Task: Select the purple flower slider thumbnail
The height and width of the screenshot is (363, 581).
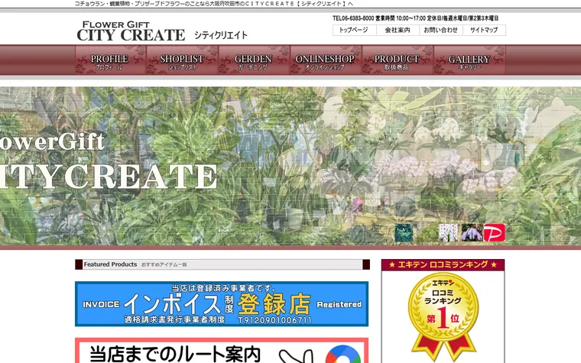Action: point(472,233)
